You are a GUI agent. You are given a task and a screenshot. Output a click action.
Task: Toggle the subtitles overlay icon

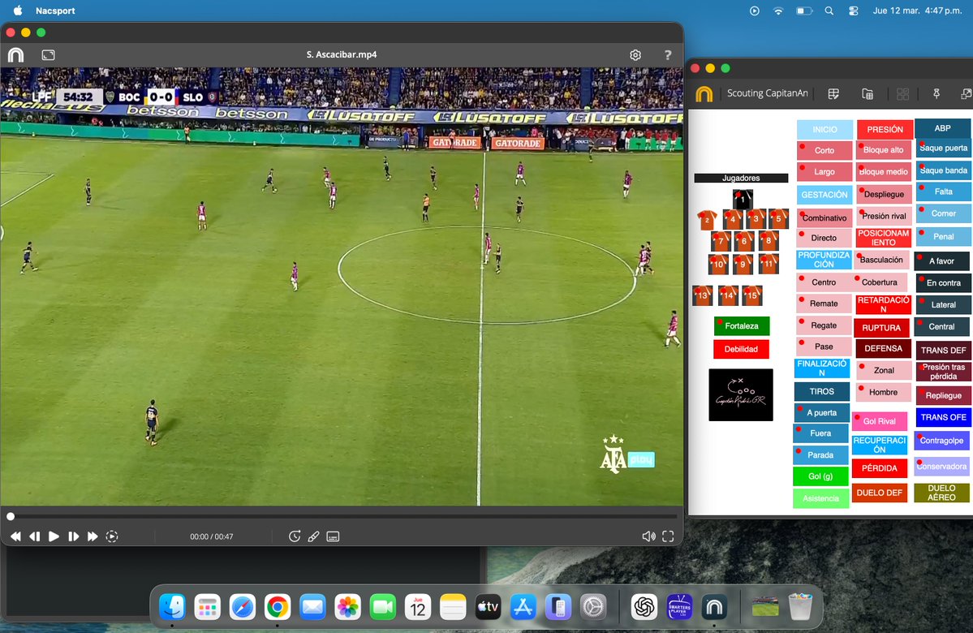(x=334, y=536)
